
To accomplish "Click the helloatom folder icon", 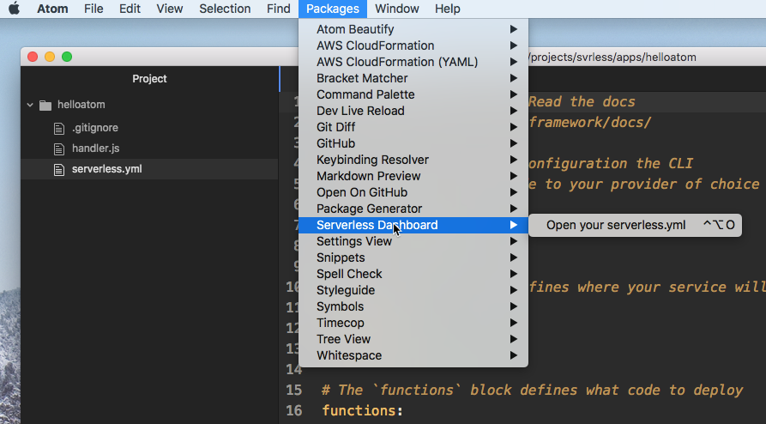I will pos(45,105).
